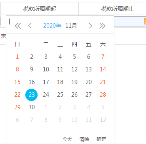This screenshot has height=144, width=146.
Task: Go to previous month arrow
Action: click(30, 26)
